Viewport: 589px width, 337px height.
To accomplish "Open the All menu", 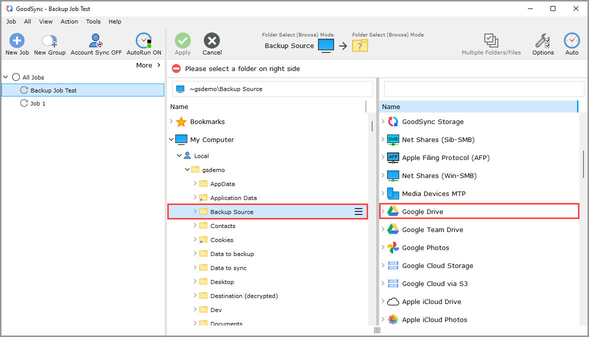I will (x=28, y=21).
